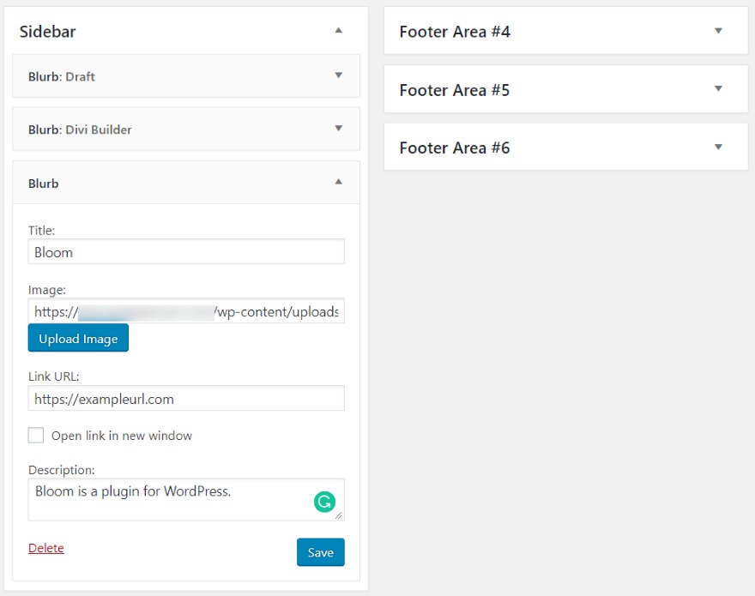This screenshot has height=596, width=755.
Task: Collapse the open Blurb widget arrow
Action: [x=339, y=182]
